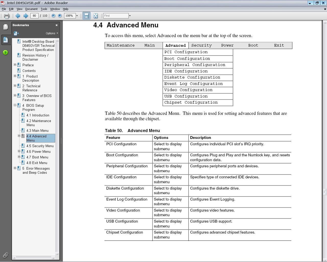Expand the 4.6 Power Menu bookmark
Viewport: 327px width, 262px height.
pyautogui.click(x=19, y=151)
